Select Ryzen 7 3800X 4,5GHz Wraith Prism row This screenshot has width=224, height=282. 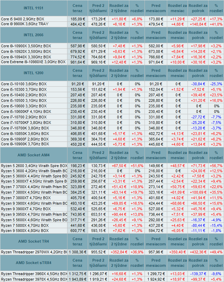(x=34, y=193)
